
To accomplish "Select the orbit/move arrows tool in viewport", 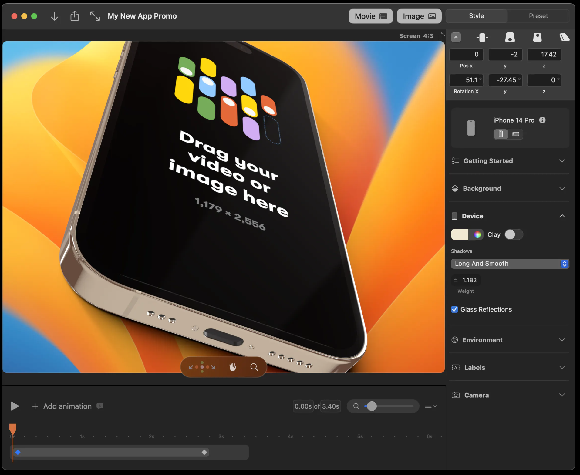I will tap(202, 367).
